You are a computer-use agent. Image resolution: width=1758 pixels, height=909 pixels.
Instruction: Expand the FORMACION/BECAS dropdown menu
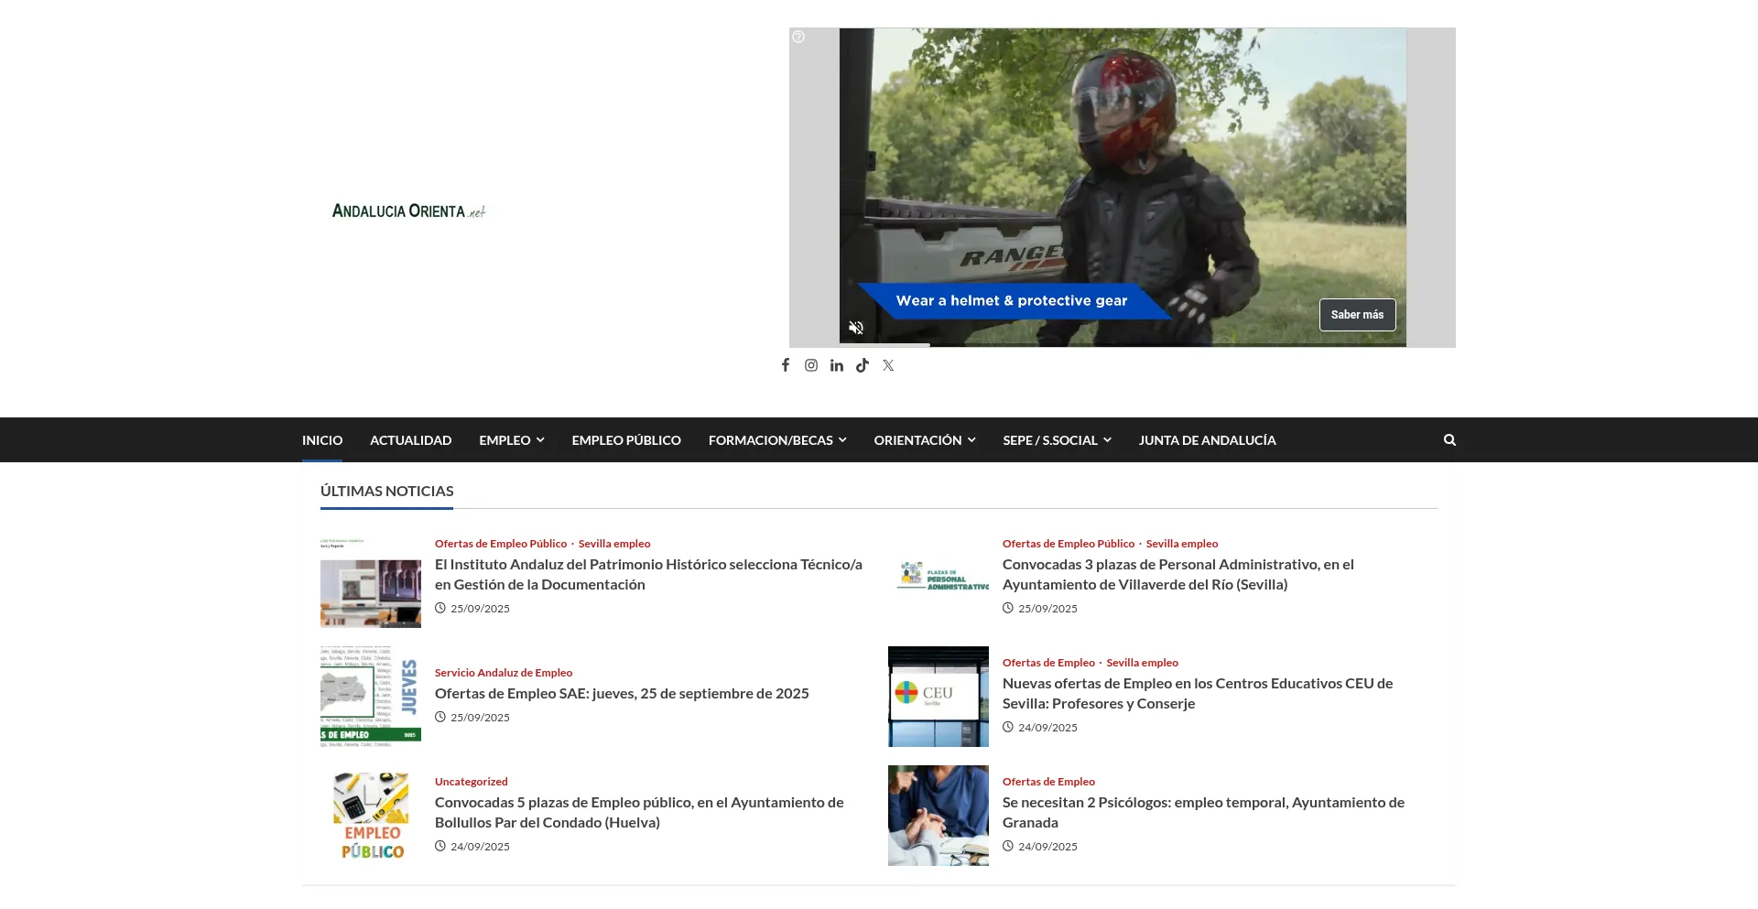pyautogui.click(x=777, y=440)
